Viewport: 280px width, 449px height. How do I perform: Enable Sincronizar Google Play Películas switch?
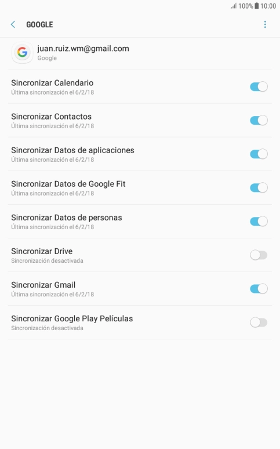pyautogui.click(x=259, y=323)
